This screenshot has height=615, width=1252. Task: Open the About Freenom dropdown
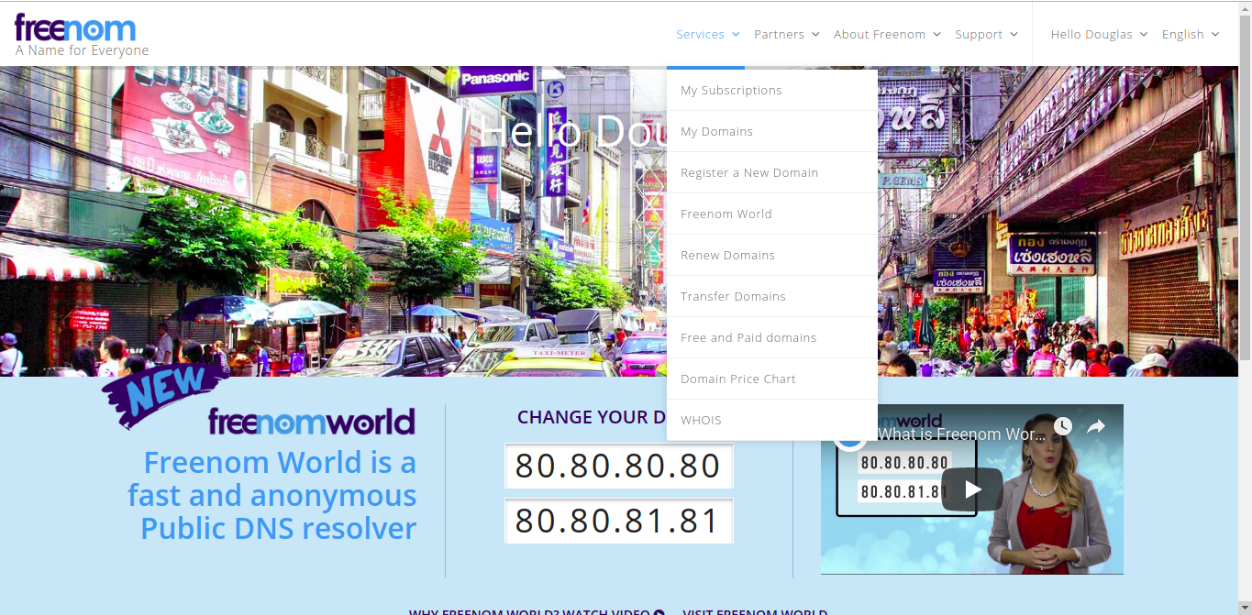887,34
